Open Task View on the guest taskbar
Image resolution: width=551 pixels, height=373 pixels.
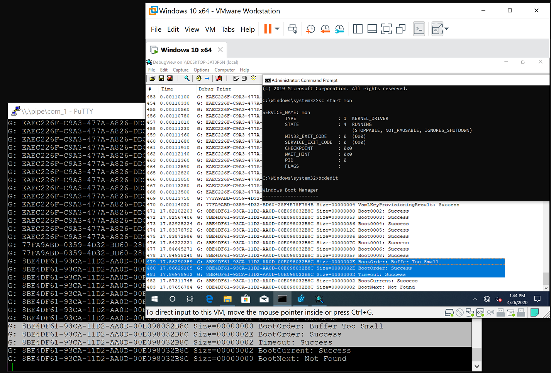(190, 299)
